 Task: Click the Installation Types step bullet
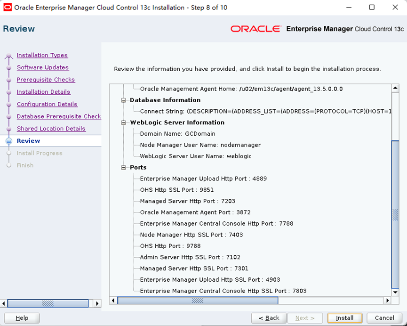coord(9,56)
